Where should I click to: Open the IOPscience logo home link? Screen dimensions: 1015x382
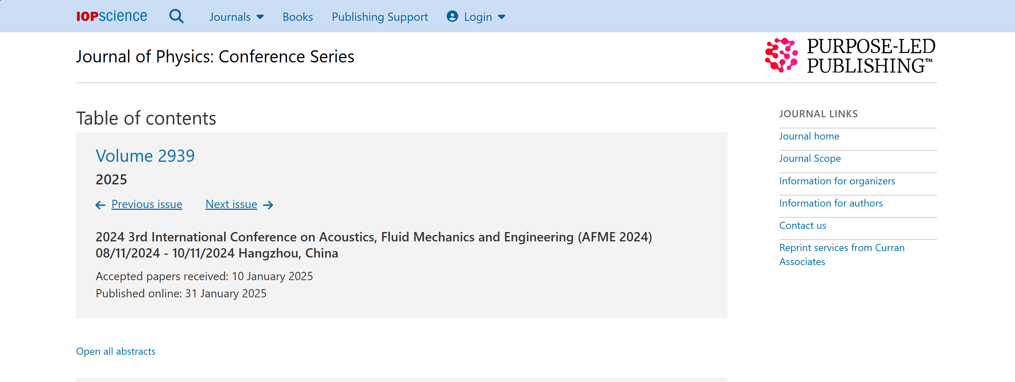(x=112, y=16)
